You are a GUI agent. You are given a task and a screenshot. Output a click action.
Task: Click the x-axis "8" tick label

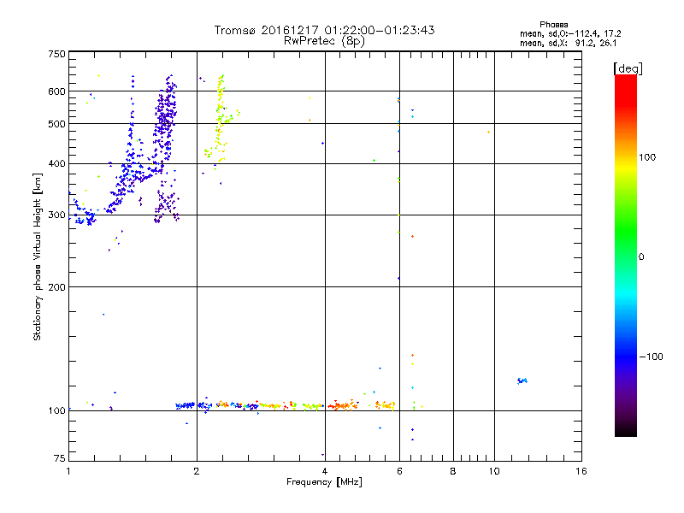pos(453,471)
